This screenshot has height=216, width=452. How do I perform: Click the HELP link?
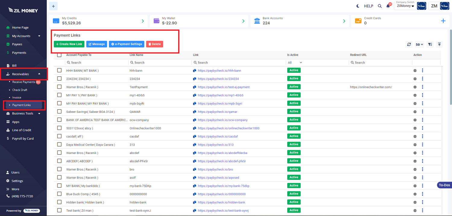(369, 6)
